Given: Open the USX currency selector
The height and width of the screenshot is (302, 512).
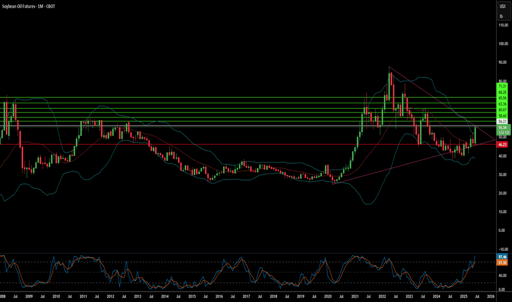Looking at the screenshot, I should tap(503, 6).
